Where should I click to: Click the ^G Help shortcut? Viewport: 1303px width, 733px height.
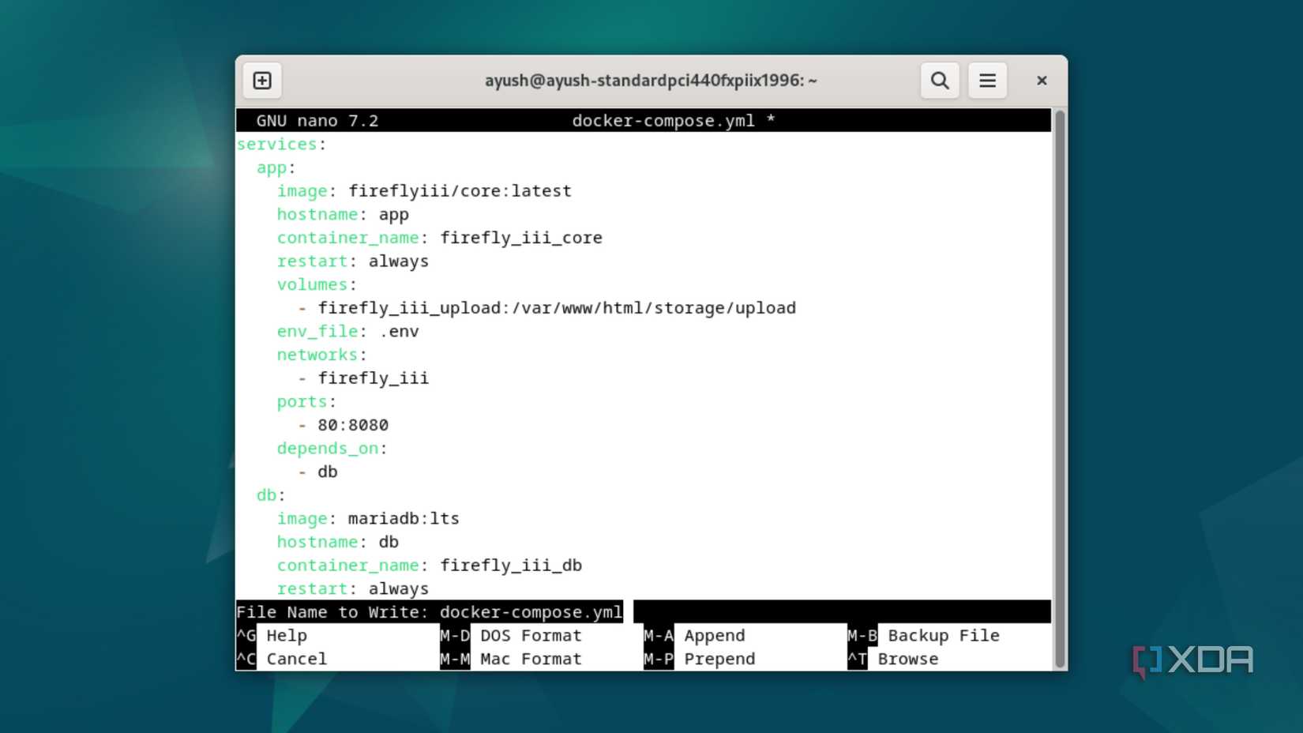coord(272,636)
